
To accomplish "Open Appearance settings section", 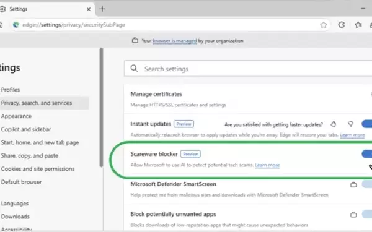I will pyautogui.click(x=16, y=116).
